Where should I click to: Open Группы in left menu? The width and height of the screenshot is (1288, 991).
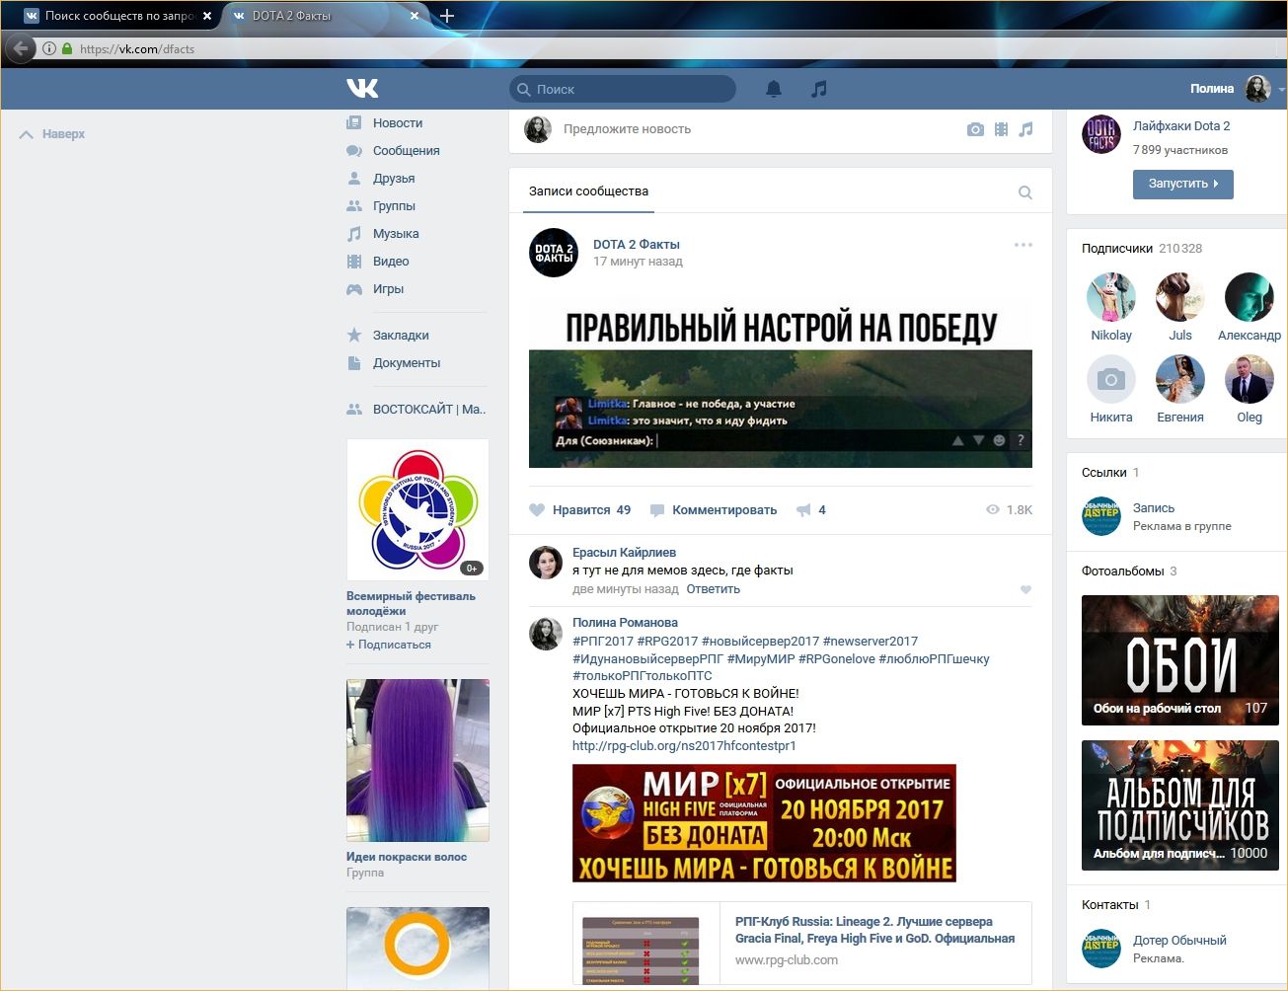394,206
